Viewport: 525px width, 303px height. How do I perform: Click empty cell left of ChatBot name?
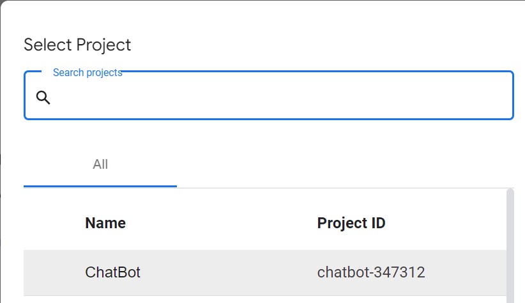point(54,272)
